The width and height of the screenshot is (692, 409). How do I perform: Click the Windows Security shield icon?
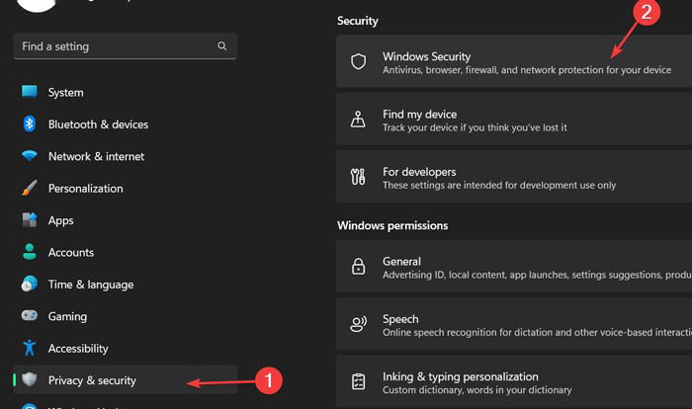[x=358, y=62]
